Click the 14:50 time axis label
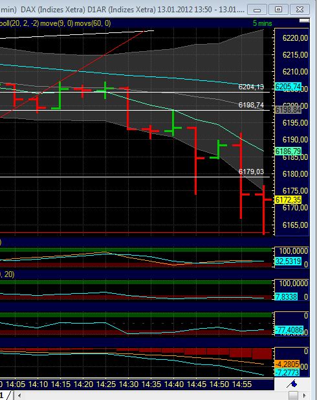The height and width of the screenshot is (400, 317). pos(219,384)
